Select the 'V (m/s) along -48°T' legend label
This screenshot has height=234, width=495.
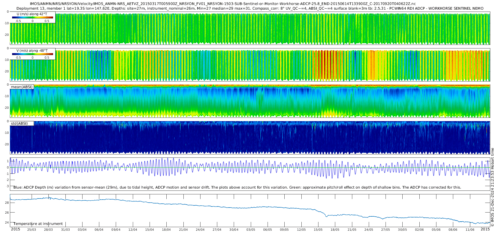[32, 51]
